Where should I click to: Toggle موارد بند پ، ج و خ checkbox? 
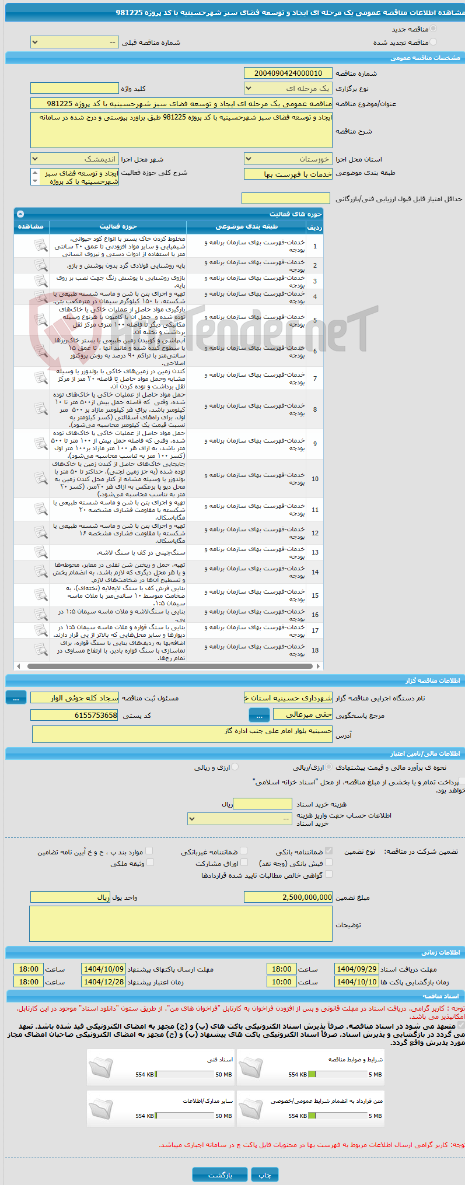point(149,851)
